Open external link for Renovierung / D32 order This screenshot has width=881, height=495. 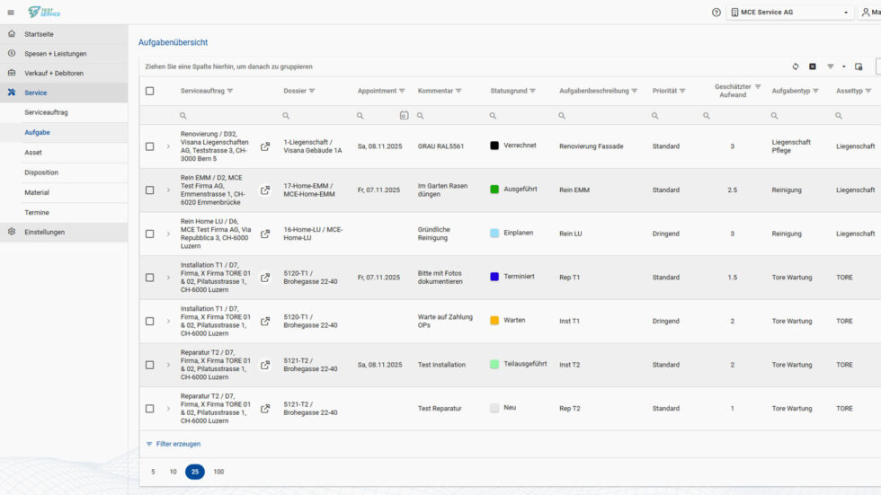(x=265, y=146)
